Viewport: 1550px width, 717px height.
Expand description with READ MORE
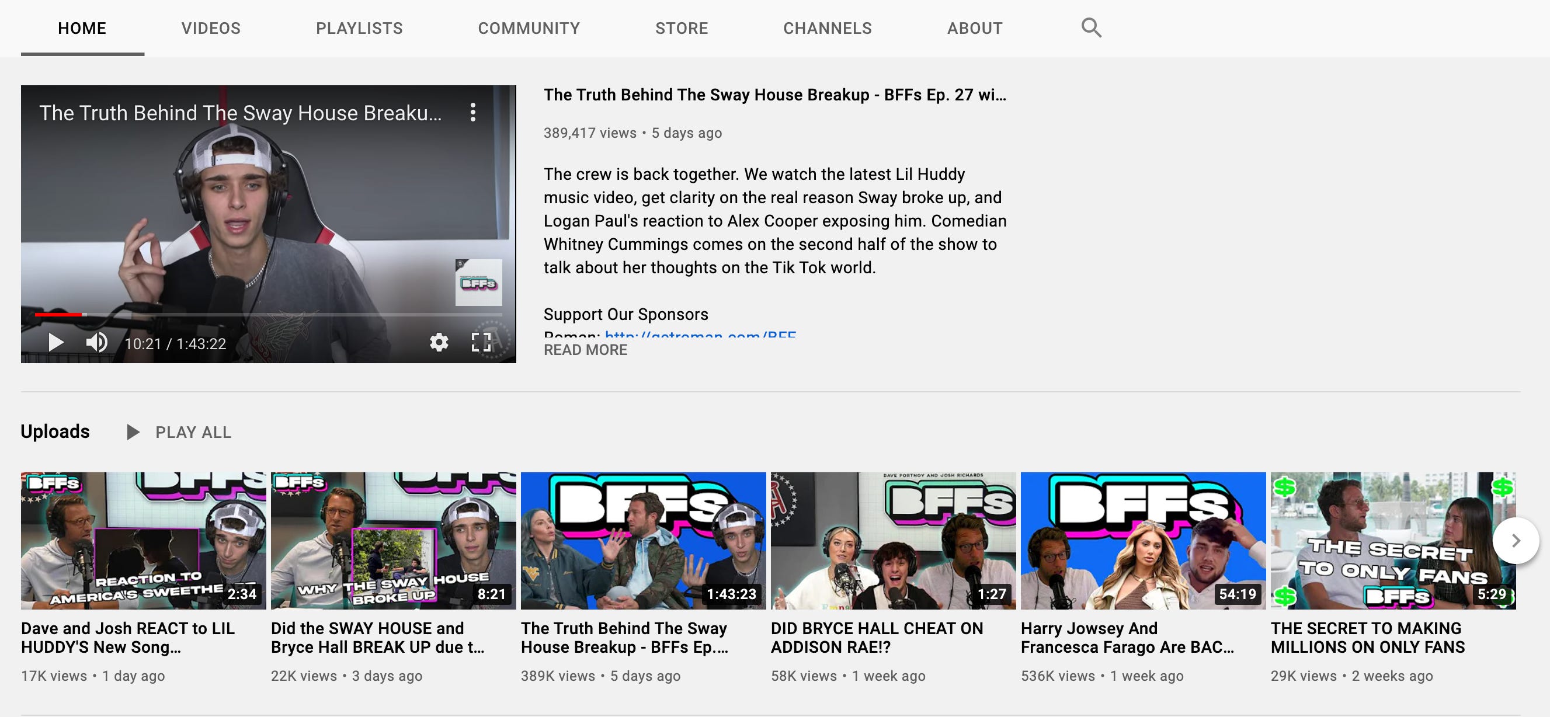585,350
